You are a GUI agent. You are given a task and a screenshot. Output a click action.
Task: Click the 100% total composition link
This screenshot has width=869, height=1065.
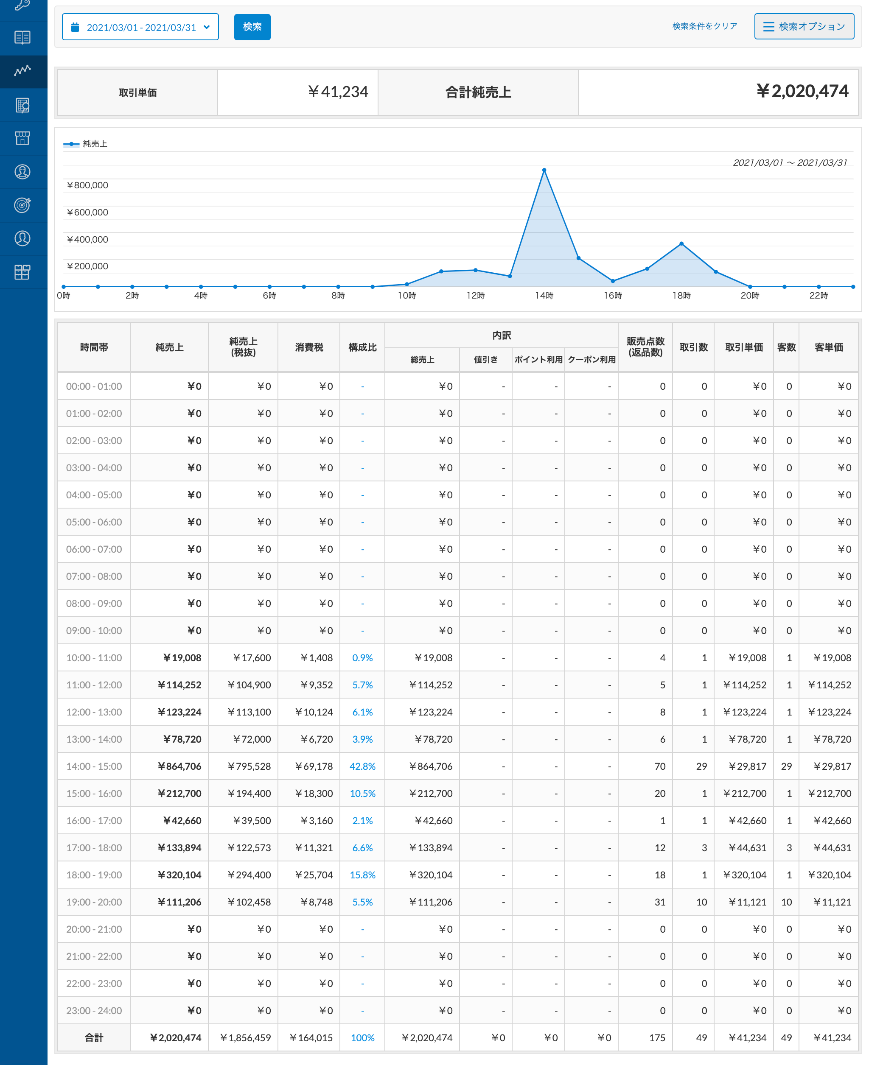[x=362, y=1038]
